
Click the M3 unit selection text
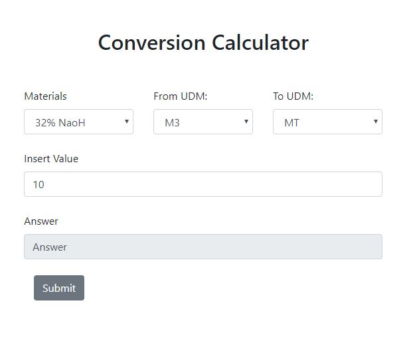pos(172,122)
